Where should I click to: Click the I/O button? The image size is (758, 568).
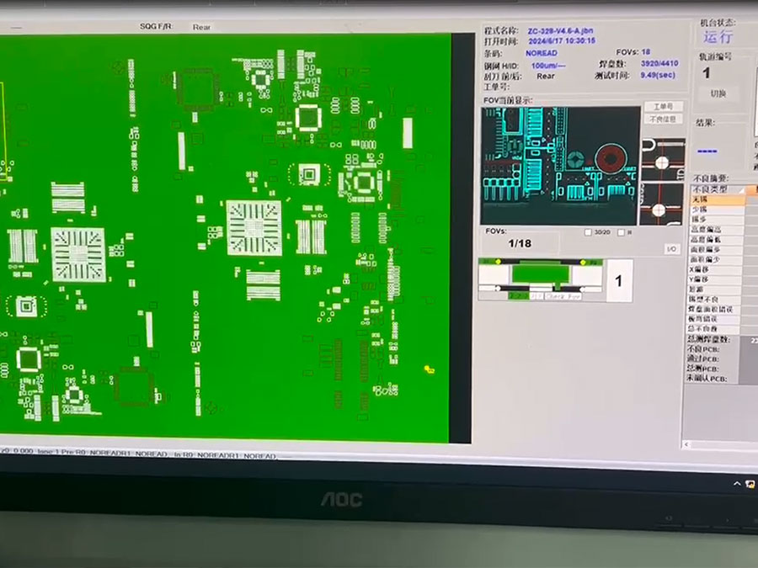[671, 249]
